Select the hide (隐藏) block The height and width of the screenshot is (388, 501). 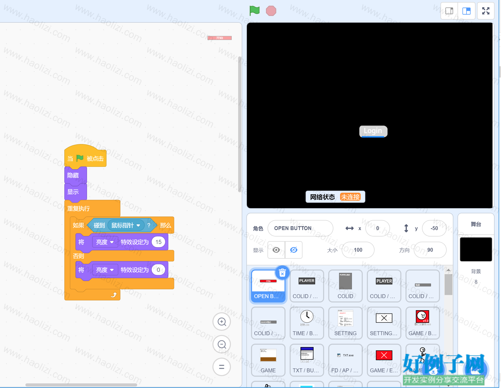pyautogui.click(x=75, y=175)
